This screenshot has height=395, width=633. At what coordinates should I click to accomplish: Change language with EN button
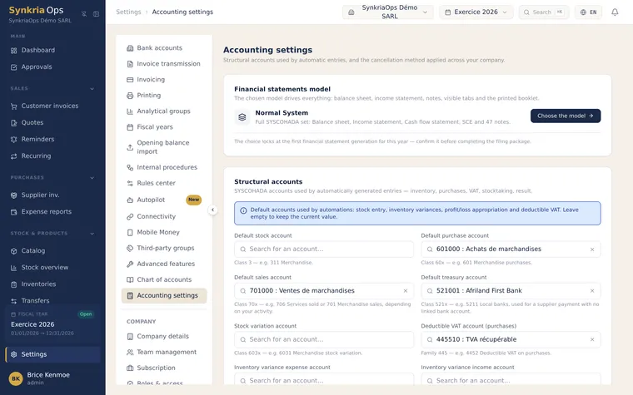pyautogui.click(x=588, y=12)
